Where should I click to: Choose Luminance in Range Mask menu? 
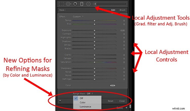[87, 107]
